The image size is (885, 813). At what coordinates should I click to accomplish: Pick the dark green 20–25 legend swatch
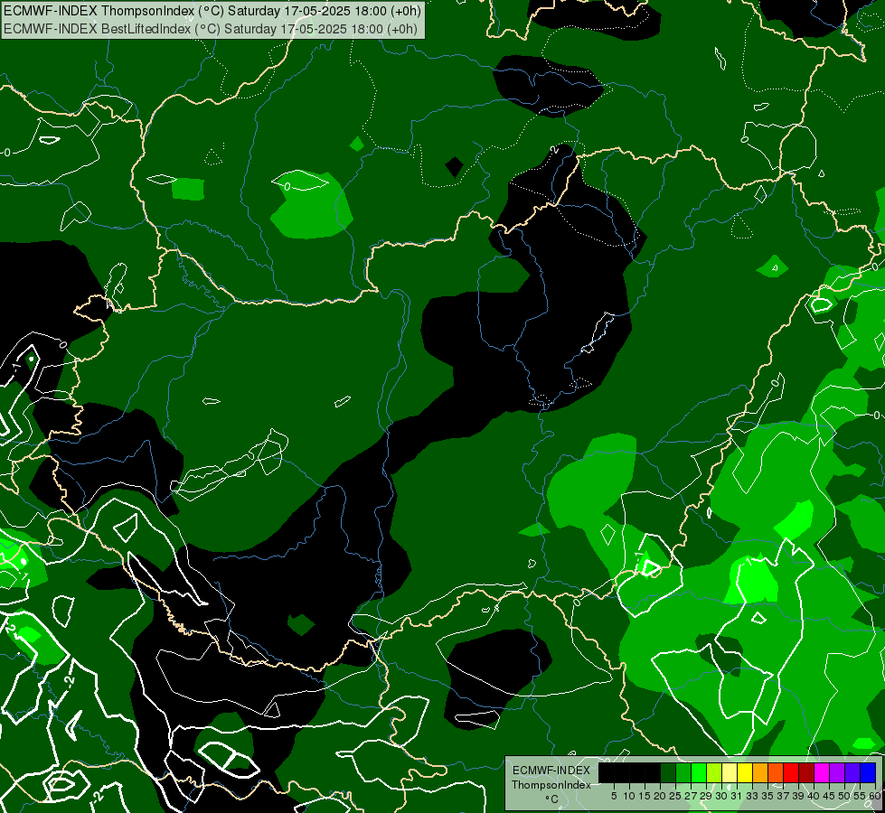click(668, 772)
